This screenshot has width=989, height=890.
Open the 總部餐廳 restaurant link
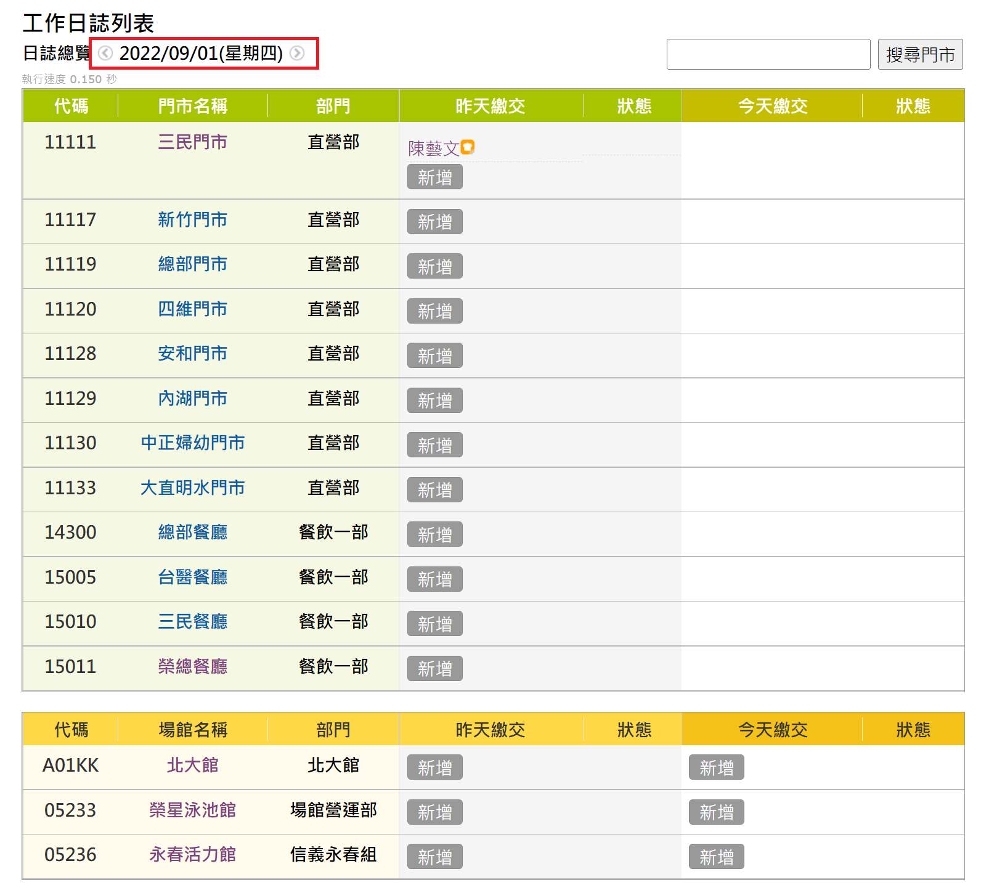coord(192,533)
